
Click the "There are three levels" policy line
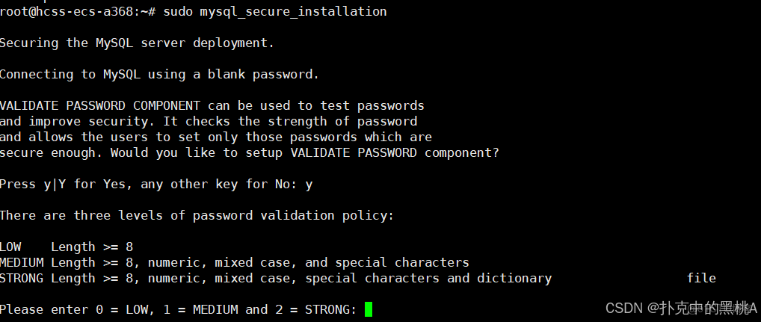[x=197, y=215]
